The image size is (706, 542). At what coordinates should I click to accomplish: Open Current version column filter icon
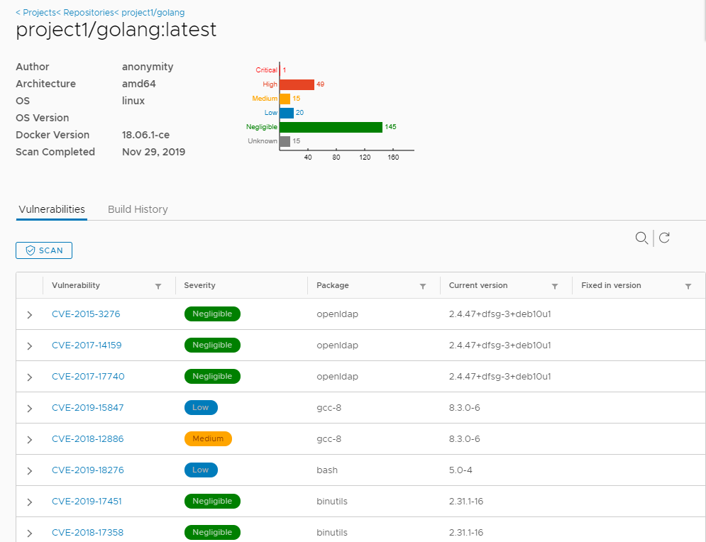(555, 286)
